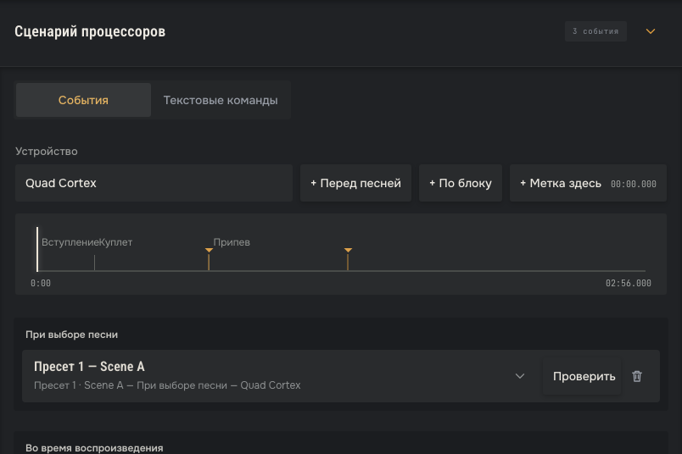Screen dimensions: 682x454
Task: Expand the 'Пресет 1 — Scene A' event chevron
Action: click(x=520, y=376)
